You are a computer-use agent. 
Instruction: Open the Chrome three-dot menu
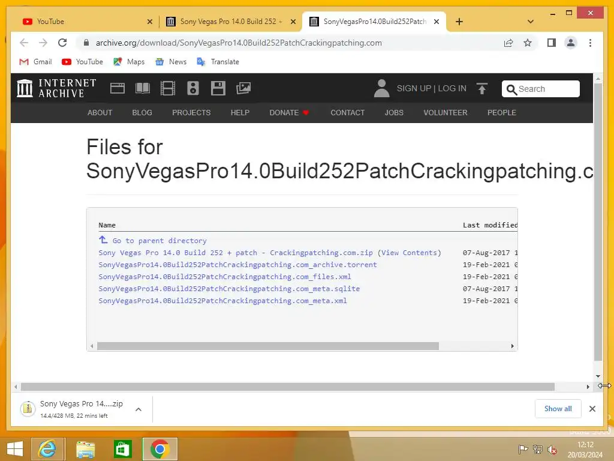point(590,43)
